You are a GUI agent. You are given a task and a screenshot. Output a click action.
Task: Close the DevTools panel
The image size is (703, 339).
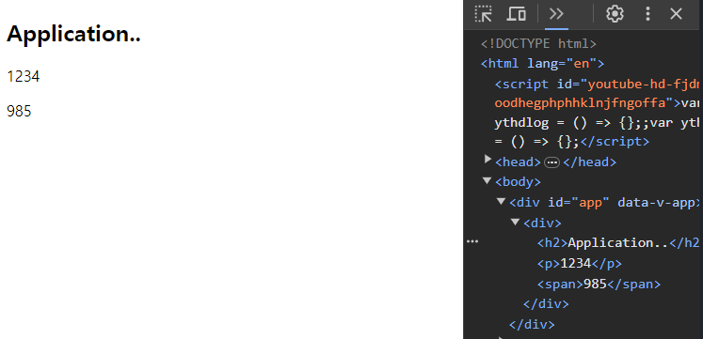[x=676, y=14]
